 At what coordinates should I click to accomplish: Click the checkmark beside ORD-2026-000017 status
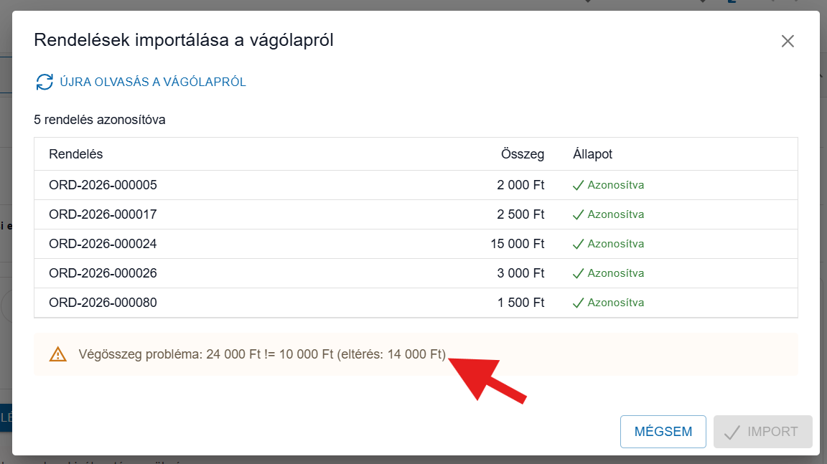point(578,214)
